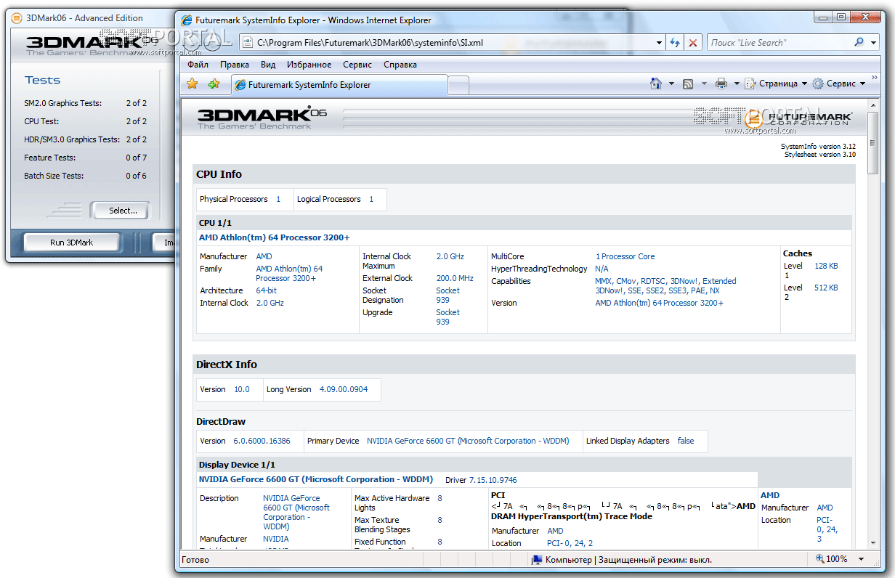The image size is (895, 578).
Task: Open the Правка menu
Action: click(234, 65)
